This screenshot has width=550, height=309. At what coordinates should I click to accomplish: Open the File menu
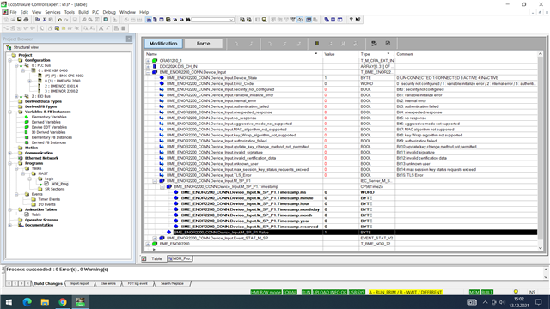[13, 12]
